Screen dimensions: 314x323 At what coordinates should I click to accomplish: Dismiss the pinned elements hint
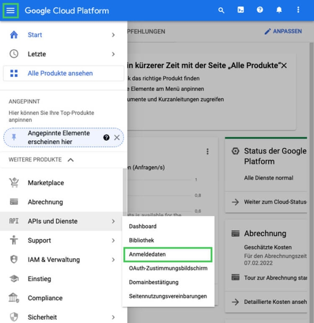click(117, 137)
